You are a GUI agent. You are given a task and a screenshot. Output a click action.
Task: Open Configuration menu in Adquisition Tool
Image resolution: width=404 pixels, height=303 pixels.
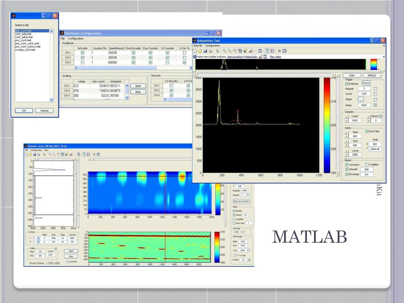pyautogui.click(x=212, y=46)
